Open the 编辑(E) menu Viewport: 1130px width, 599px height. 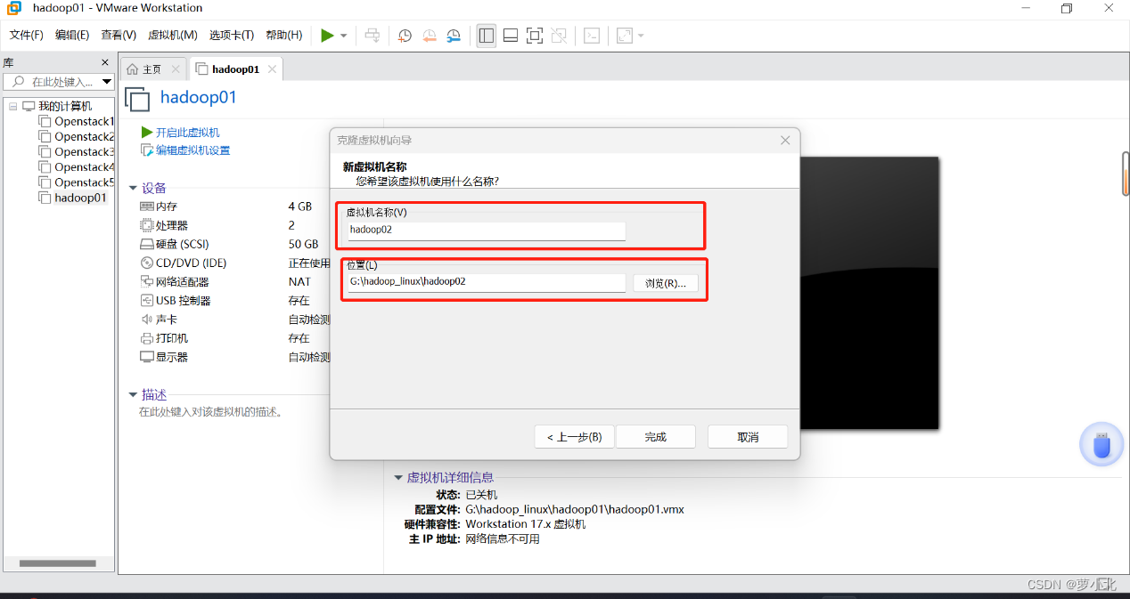72,36
